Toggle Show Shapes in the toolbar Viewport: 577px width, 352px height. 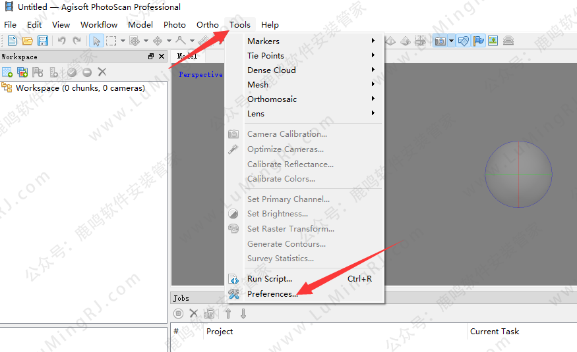pos(464,41)
